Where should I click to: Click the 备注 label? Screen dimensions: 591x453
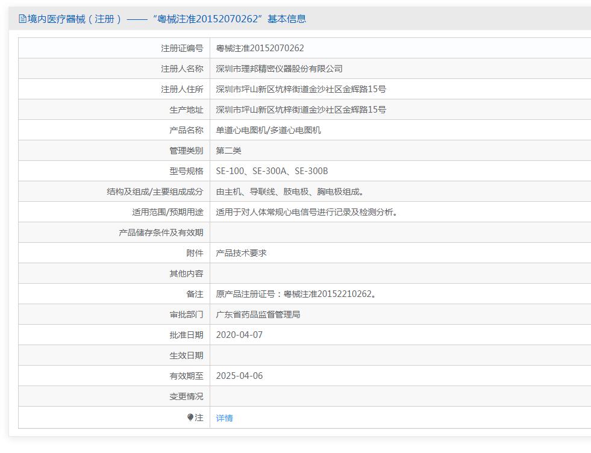pyautogui.click(x=195, y=294)
